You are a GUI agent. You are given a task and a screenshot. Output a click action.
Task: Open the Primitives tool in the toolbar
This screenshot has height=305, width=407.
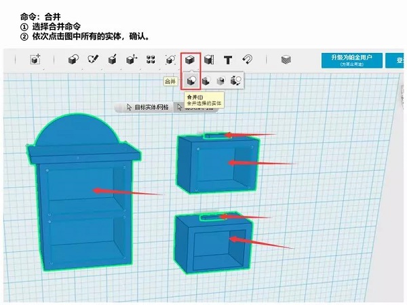(x=73, y=60)
